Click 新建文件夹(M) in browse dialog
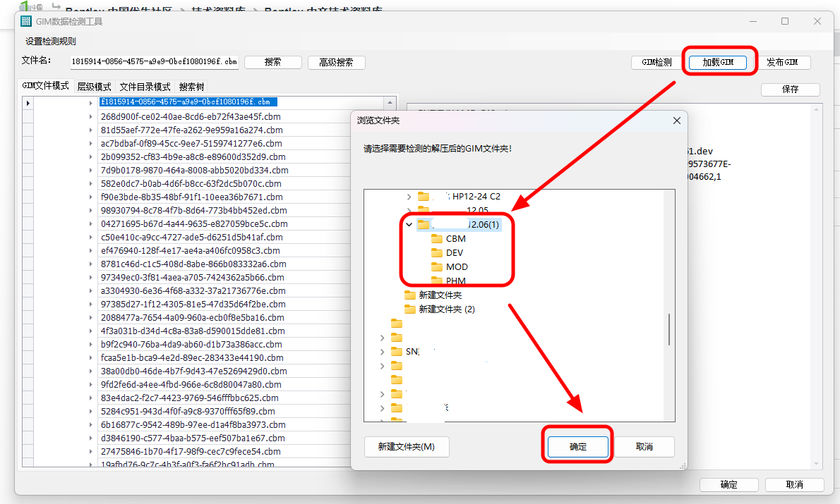840x504 pixels. (x=407, y=447)
